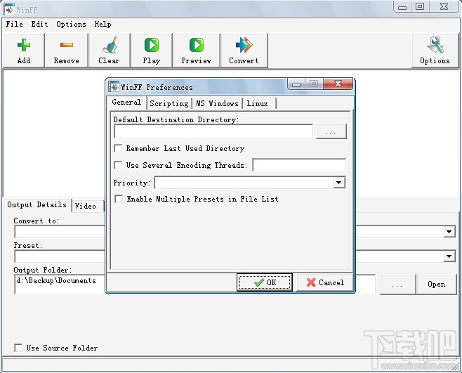Click the WinFF main window title icon
Image resolution: width=462 pixels, height=373 pixels.
9,9
